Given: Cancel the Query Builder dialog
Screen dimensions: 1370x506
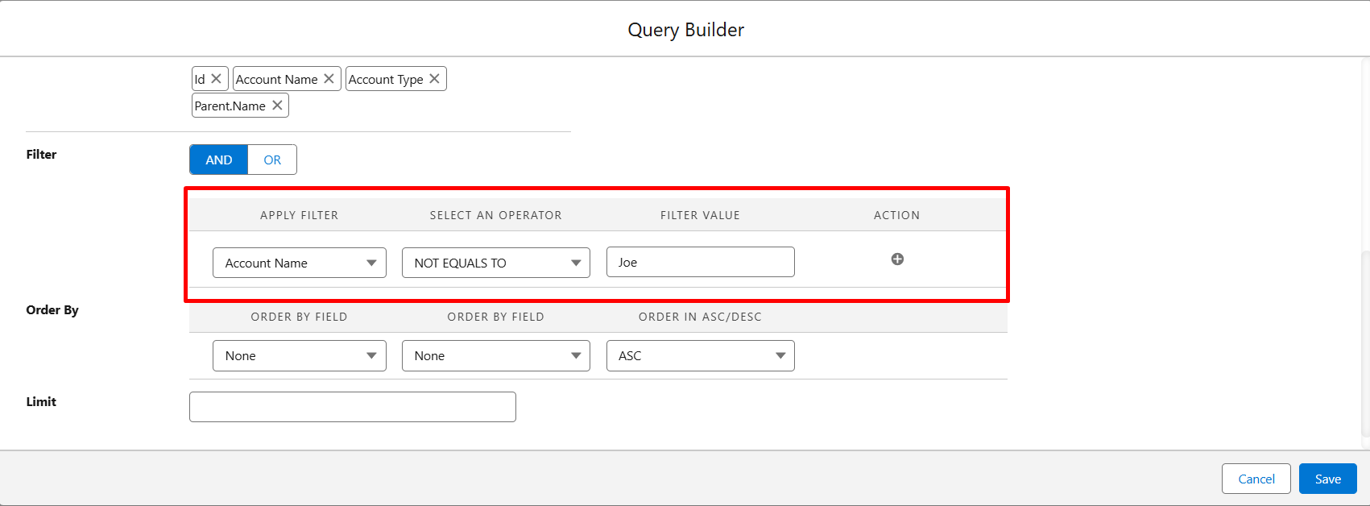Looking at the screenshot, I should coord(1256,479).
